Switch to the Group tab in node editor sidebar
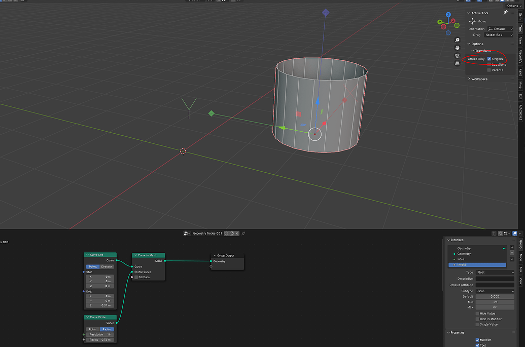The width and height of the screenshot is (525, 347). click(520, 244)
